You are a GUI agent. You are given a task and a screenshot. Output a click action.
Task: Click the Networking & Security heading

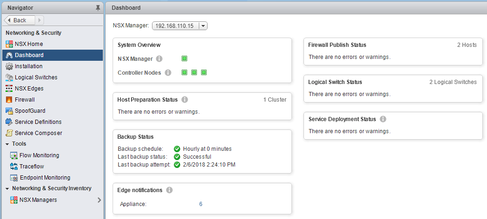[x=33, y=33]
